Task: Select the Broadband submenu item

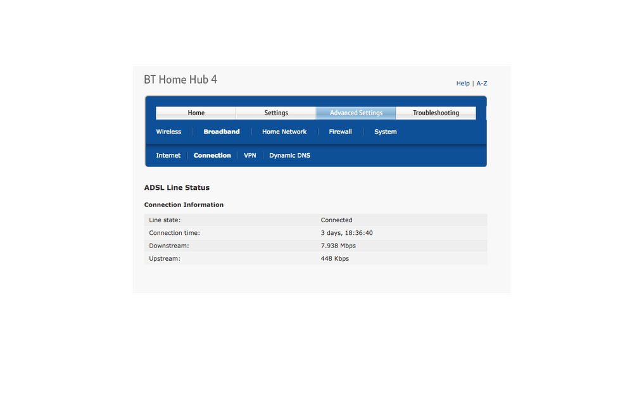Action: [221, 132]
